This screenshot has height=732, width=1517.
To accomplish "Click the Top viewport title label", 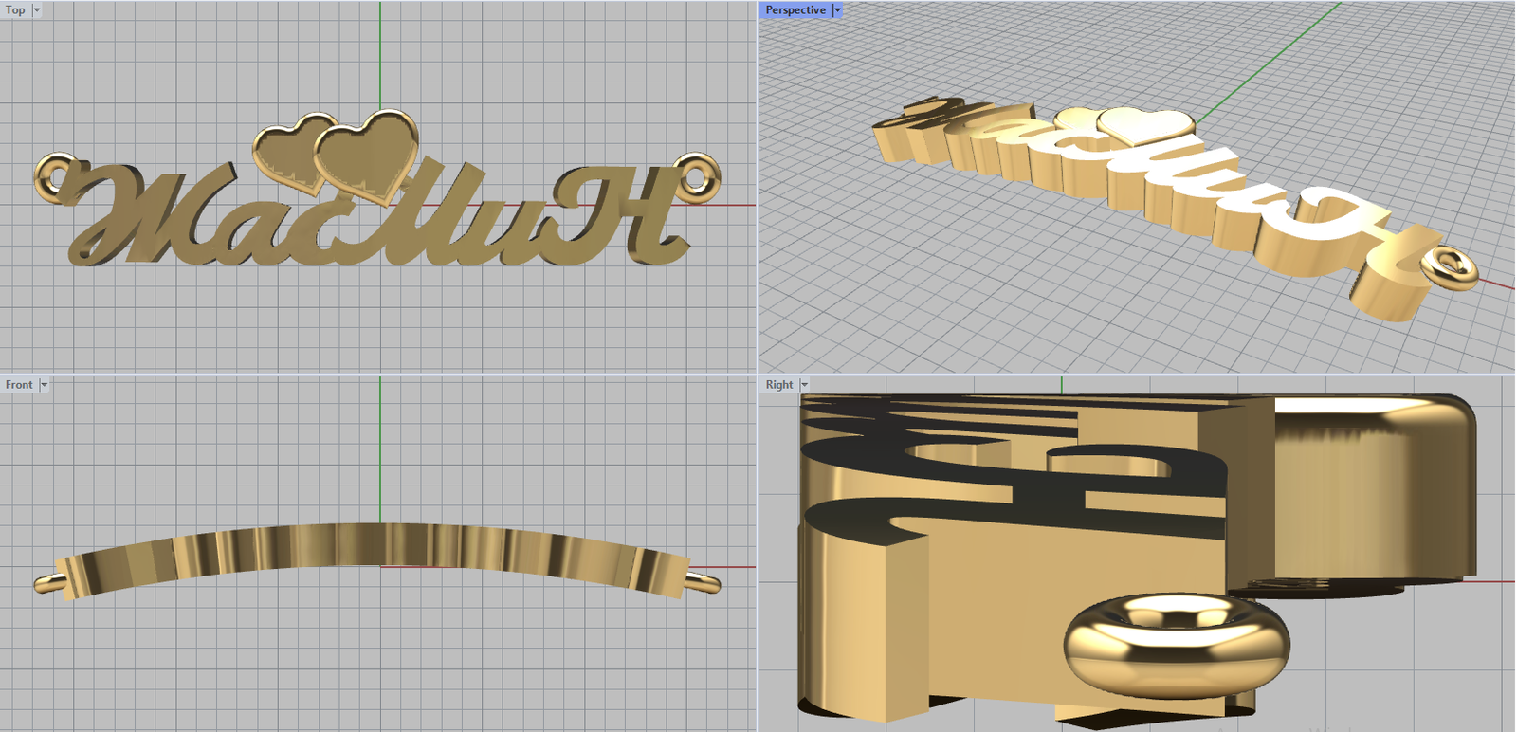I will pos(15,10).
